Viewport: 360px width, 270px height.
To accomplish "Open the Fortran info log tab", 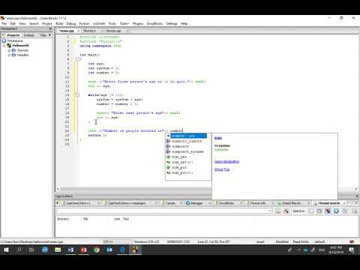I will coord(257,203).
